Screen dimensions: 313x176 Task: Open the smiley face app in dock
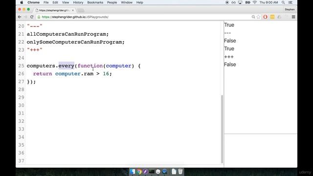click(x=158, y=172)
